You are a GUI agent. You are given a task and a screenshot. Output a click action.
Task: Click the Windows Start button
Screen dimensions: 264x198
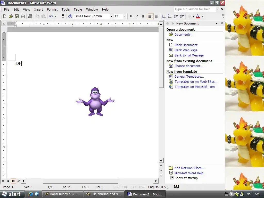coord(12,194)
